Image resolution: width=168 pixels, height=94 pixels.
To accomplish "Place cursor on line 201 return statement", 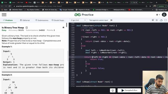I will 88,57.
